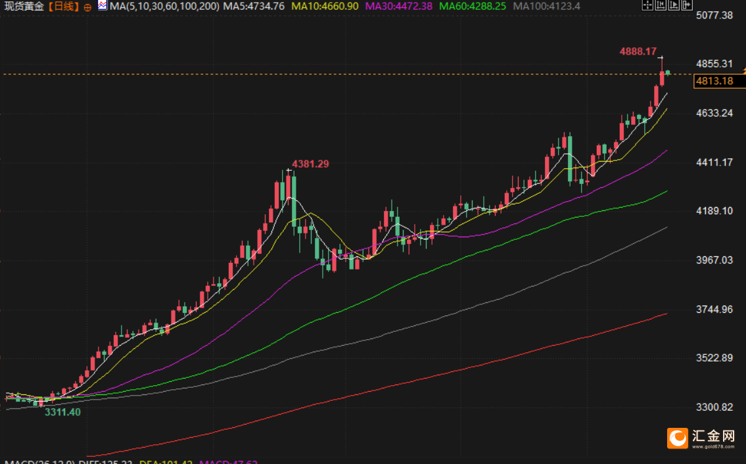
Task: Click the 3522.89 price axis label
Action: pos(714,358)
